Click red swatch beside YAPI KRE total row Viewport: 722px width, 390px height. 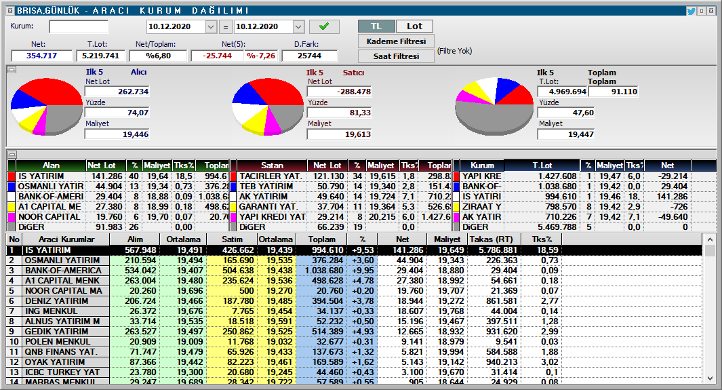click(x=456, y=176)
